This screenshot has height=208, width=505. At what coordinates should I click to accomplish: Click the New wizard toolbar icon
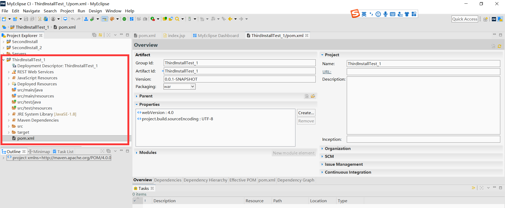[x=4, y=19]
